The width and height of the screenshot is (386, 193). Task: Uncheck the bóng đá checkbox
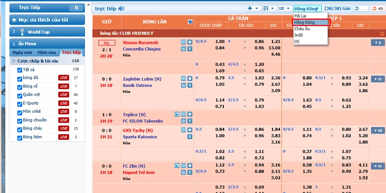(20, 79)
